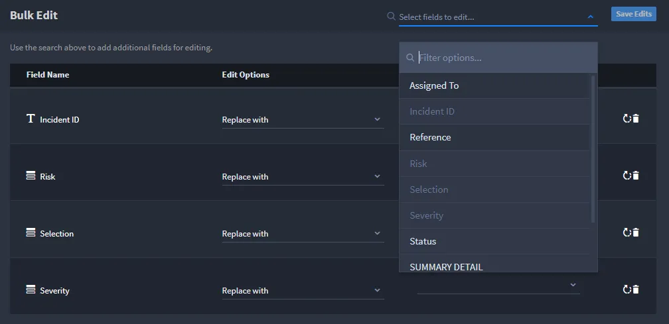This screenshot has height=324, width=669.
Task: Click the Edit Options column header
Action: (x=246, y=74)
